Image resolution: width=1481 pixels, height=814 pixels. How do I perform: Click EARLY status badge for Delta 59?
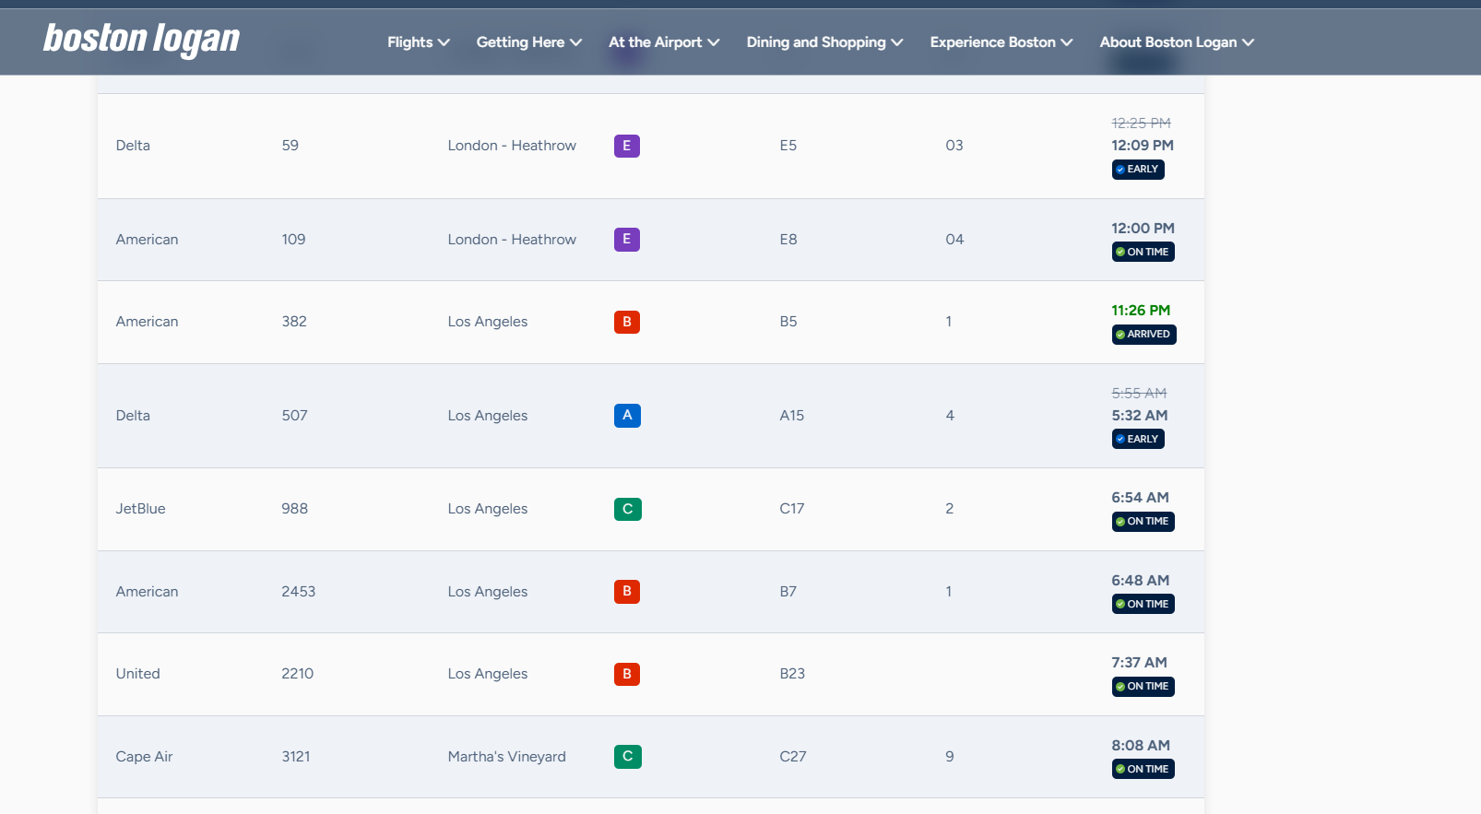tap(1138, 170)
